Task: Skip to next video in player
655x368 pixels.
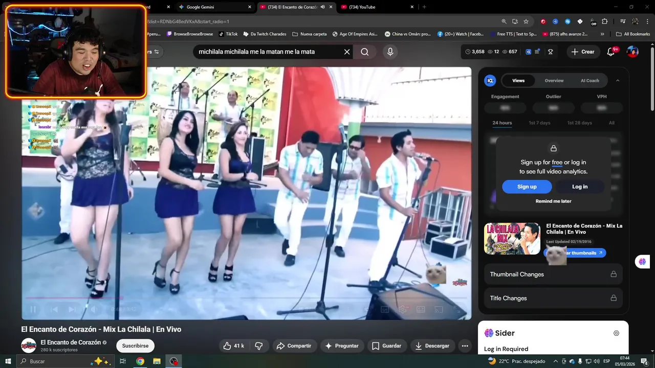Action: click(x=72, y=309)
